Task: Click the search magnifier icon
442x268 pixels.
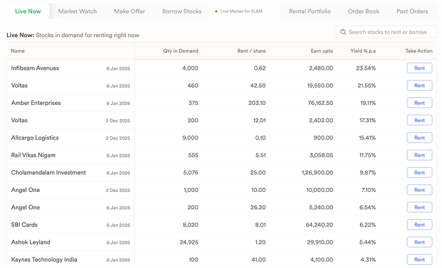Action: (x=344, y=32)
